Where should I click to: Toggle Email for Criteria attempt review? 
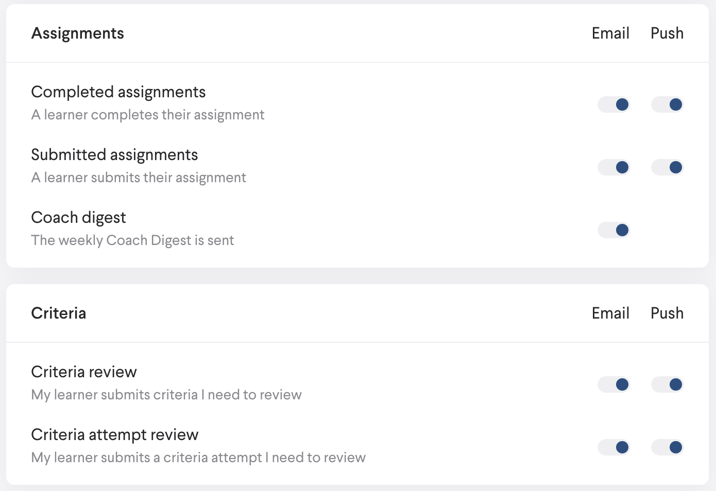coord(613,447)
